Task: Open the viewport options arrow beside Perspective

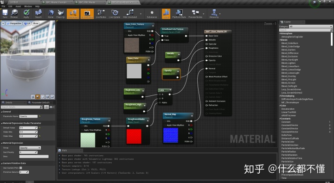Action: [x=3, y=24]
